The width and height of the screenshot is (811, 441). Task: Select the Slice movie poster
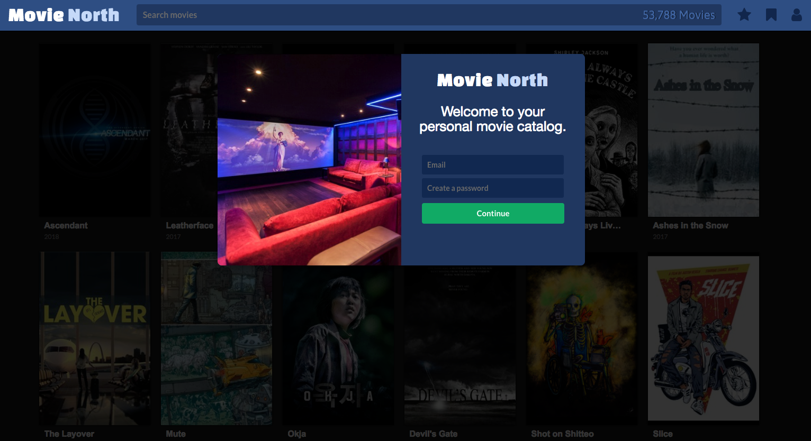tap(703, 338)
